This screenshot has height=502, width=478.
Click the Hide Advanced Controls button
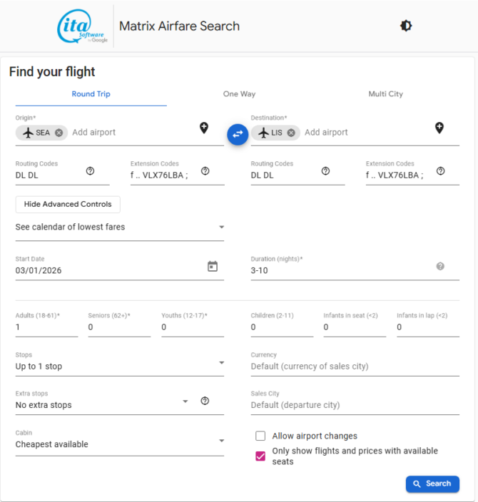point(68,204)
